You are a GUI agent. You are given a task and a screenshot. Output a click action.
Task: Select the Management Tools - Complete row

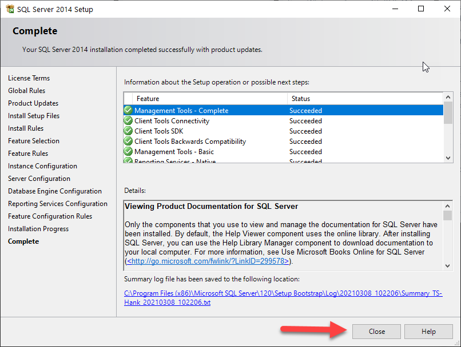point(284,110)
